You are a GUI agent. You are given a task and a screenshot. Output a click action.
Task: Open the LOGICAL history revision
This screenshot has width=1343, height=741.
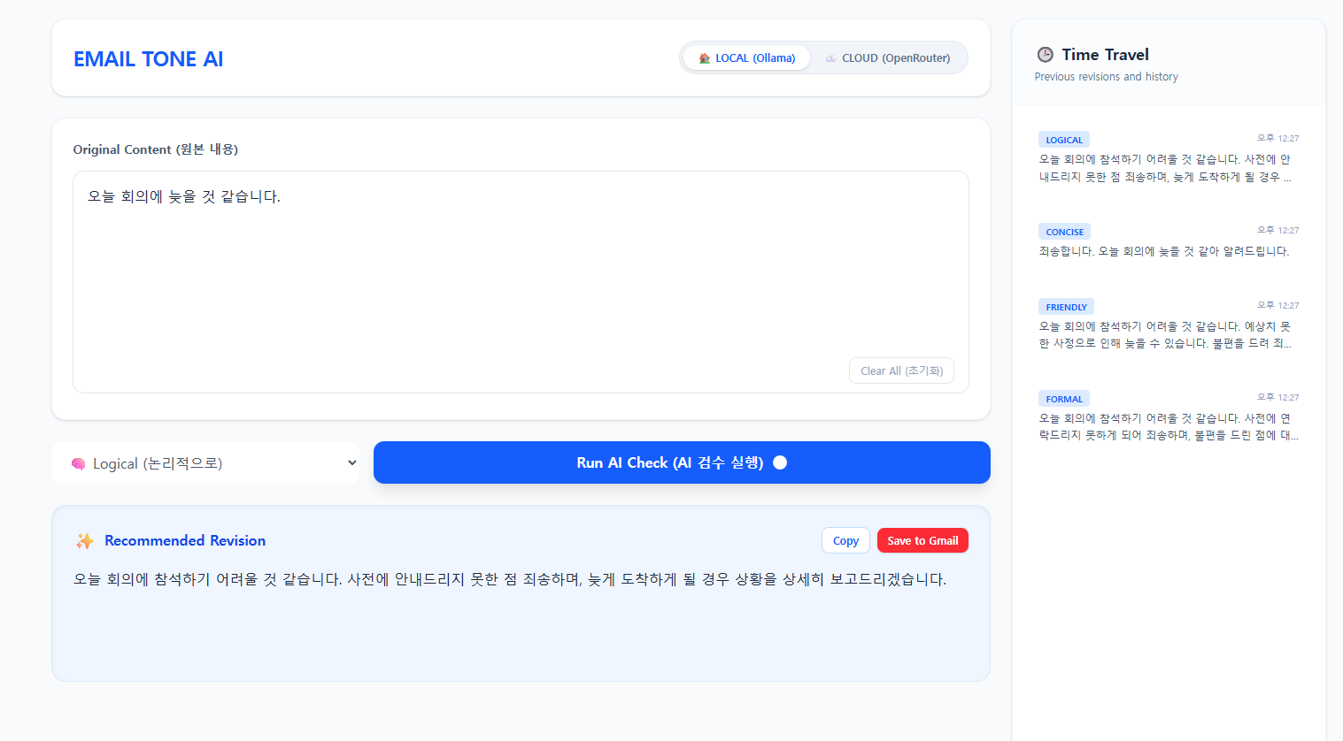(1168, 158)
